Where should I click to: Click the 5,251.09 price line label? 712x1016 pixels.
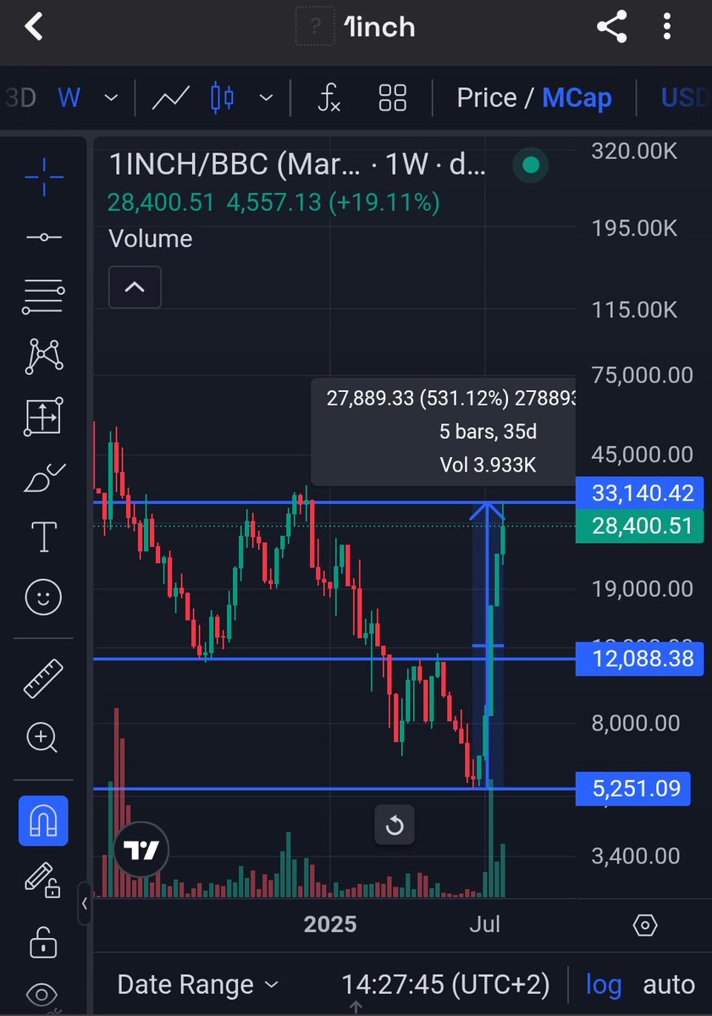click(633, 788)
